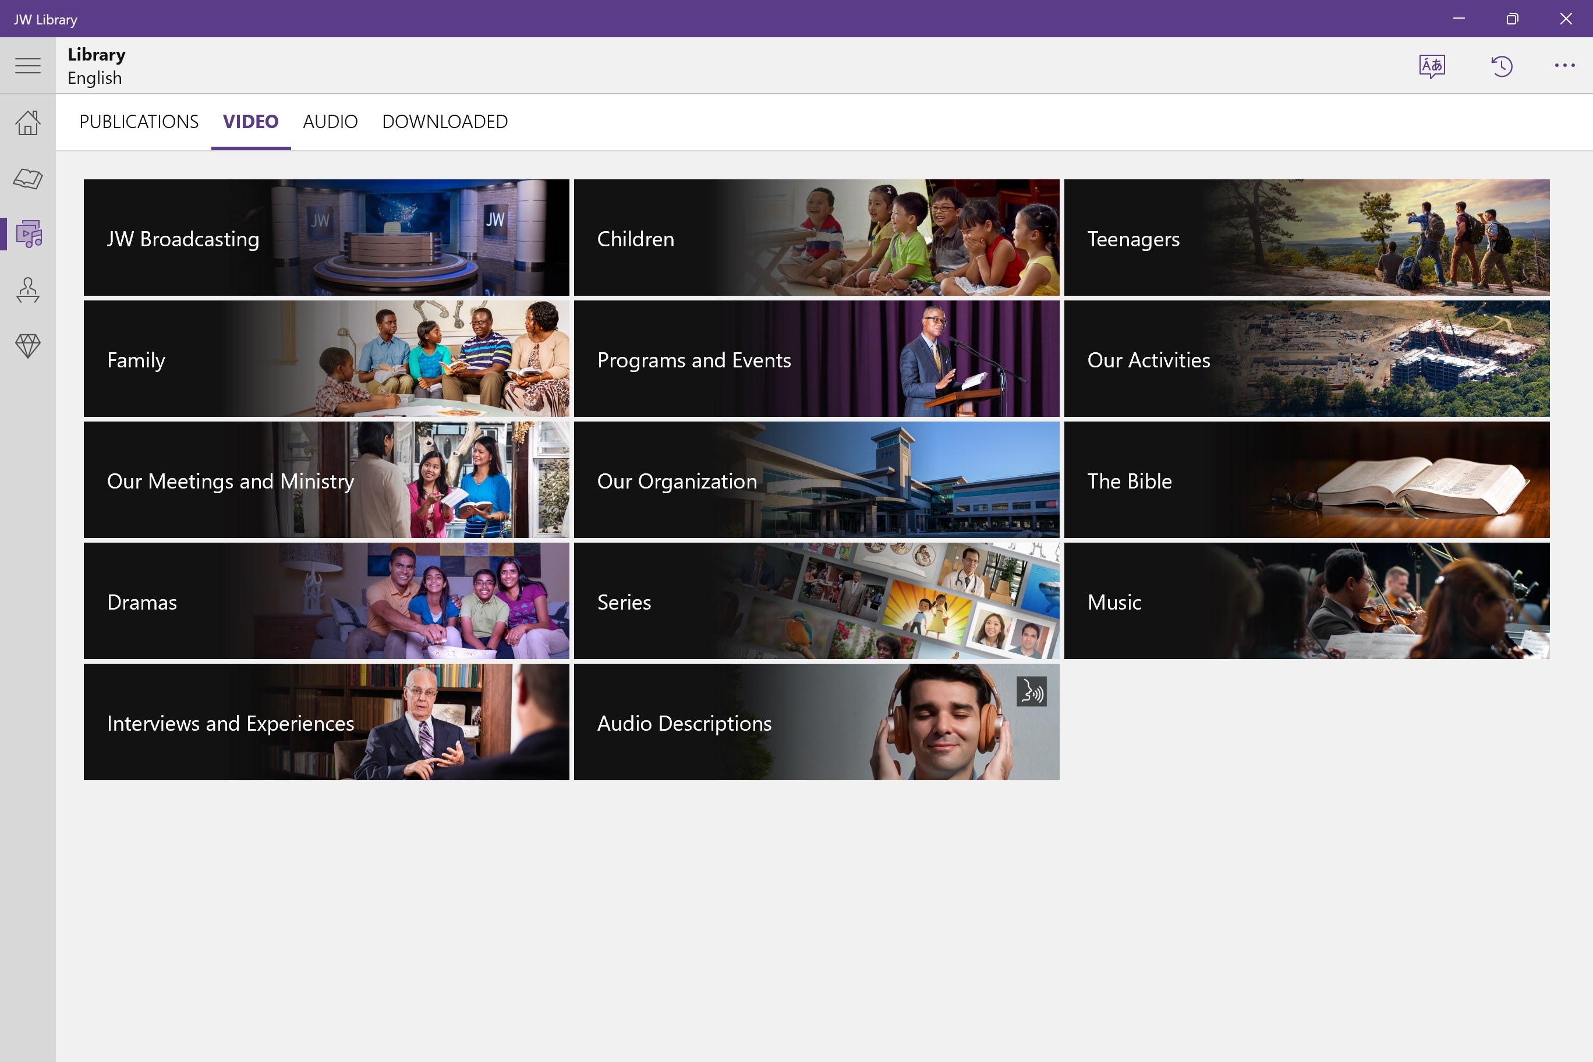1593x1062 pixels.
Task: Open the language selection icon
Action: click(1432, 66)
